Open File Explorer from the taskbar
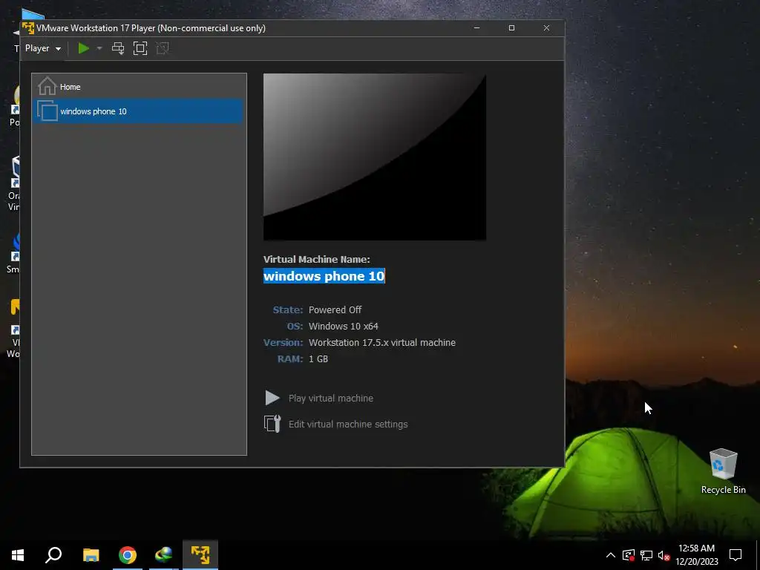 (x=91, y=555)
